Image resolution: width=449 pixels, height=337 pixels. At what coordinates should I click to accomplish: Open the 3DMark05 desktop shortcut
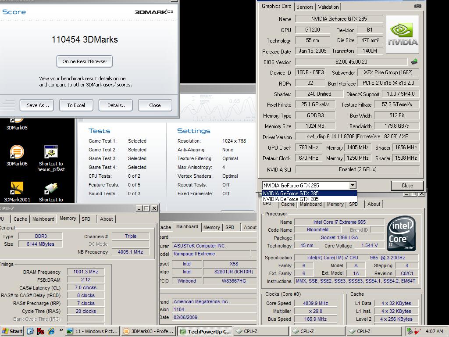coord(17,124)
